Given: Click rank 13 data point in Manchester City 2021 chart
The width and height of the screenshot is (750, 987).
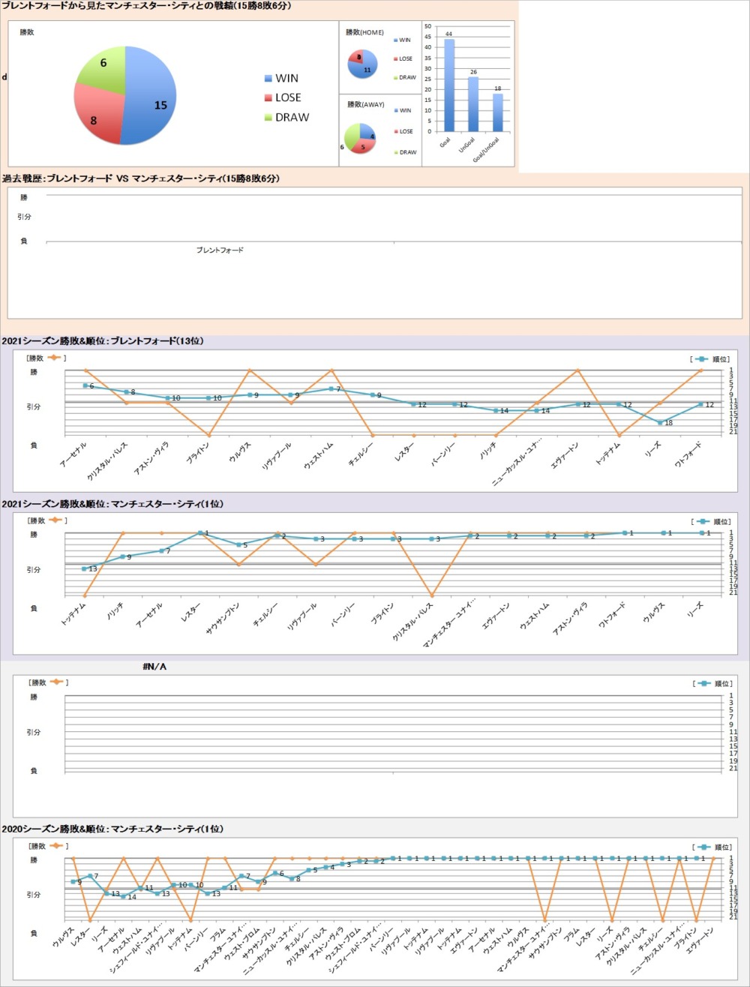Looking at the screenshot, I should (85, 568).
